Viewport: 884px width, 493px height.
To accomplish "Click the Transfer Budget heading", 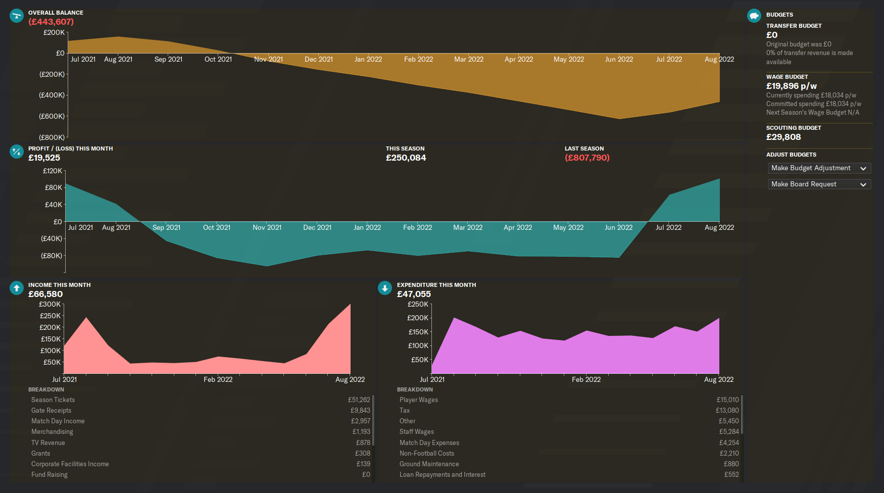I will [794, 26].
